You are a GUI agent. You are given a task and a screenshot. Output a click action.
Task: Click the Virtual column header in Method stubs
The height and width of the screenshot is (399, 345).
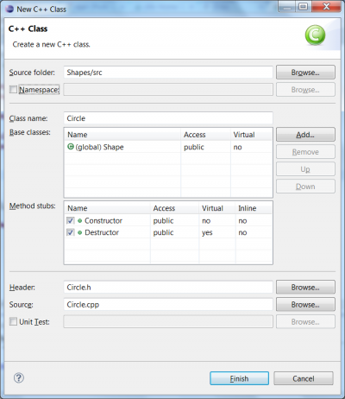pos(217,208)
